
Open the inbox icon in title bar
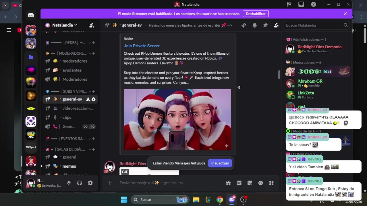pyautogui.click(x=301, y=4)
